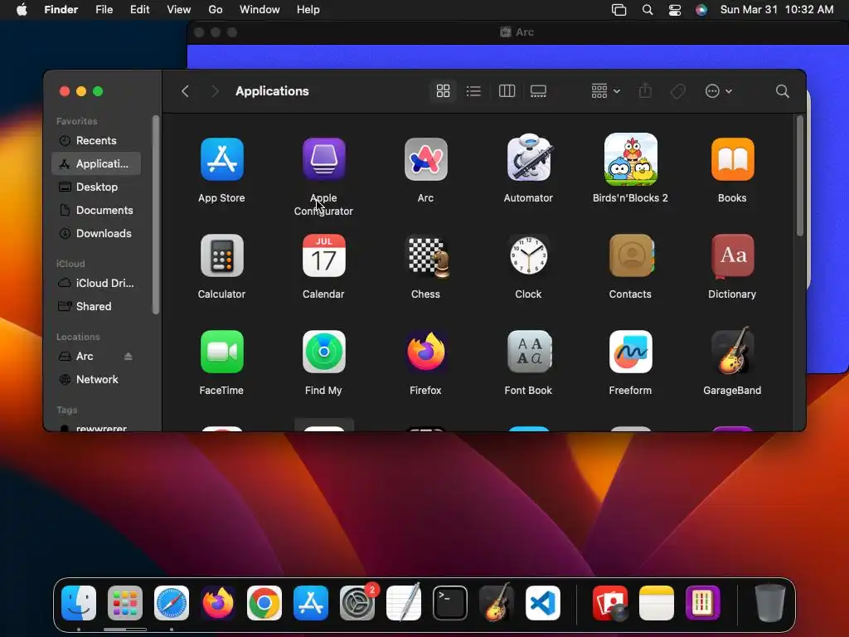Image resolution: width=849 pixels, height=637 pixels.
Task: Open the File menu in menu bar
Action: point(104,10)
